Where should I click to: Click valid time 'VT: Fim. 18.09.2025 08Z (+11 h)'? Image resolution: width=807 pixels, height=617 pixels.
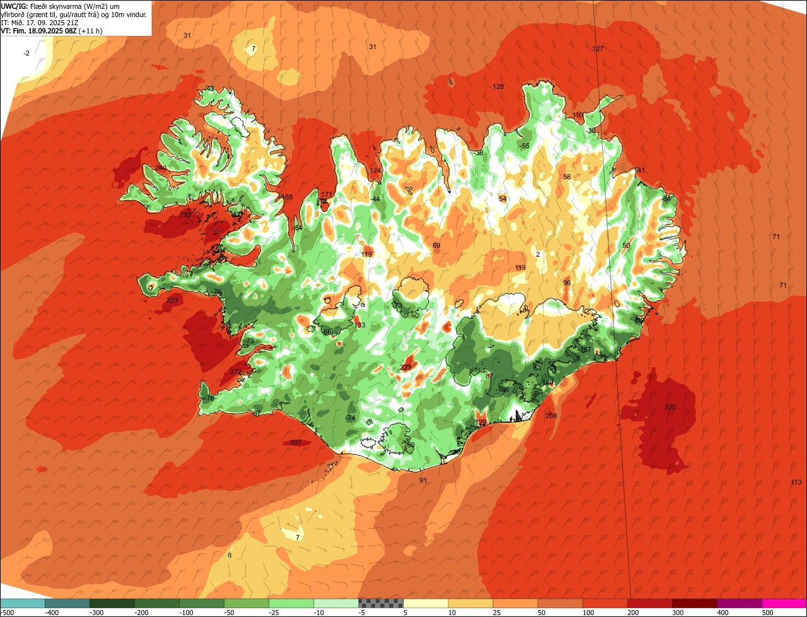point(52,30)
